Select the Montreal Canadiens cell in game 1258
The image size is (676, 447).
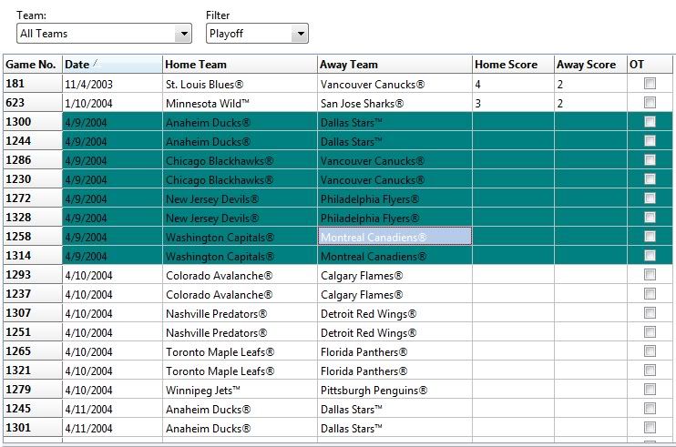394,237
